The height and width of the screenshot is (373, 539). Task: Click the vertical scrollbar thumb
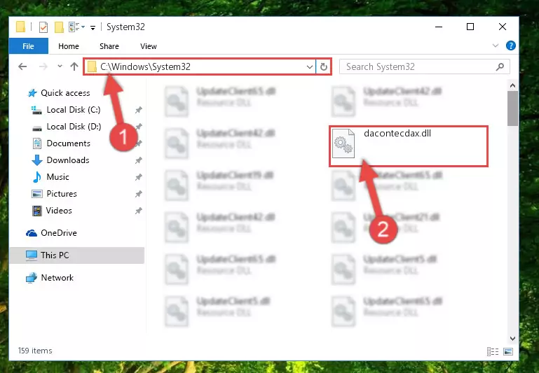pos(512,108)
